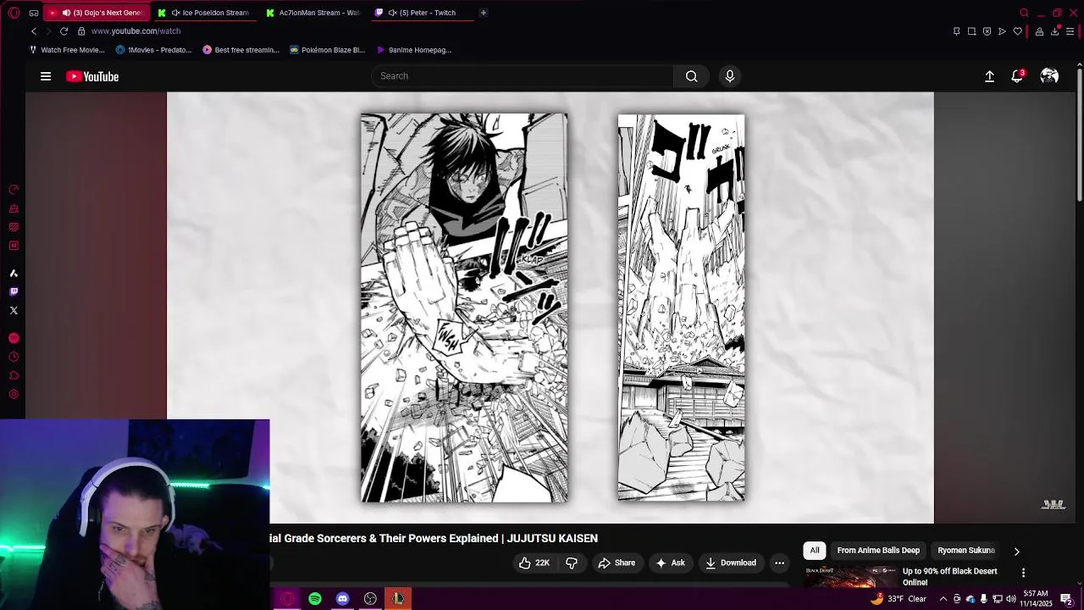Open the GX Corner gamepad icon

tap(33, 13)
